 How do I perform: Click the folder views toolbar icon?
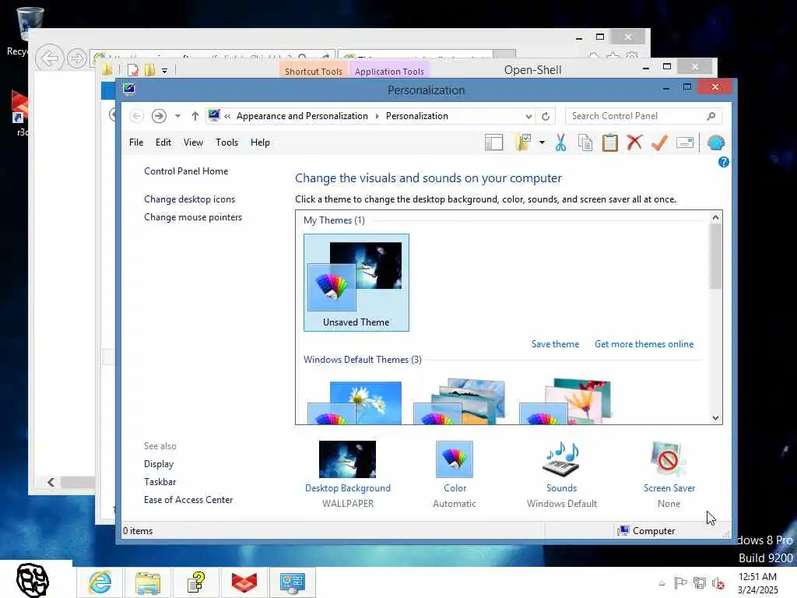tap(522, 143)
